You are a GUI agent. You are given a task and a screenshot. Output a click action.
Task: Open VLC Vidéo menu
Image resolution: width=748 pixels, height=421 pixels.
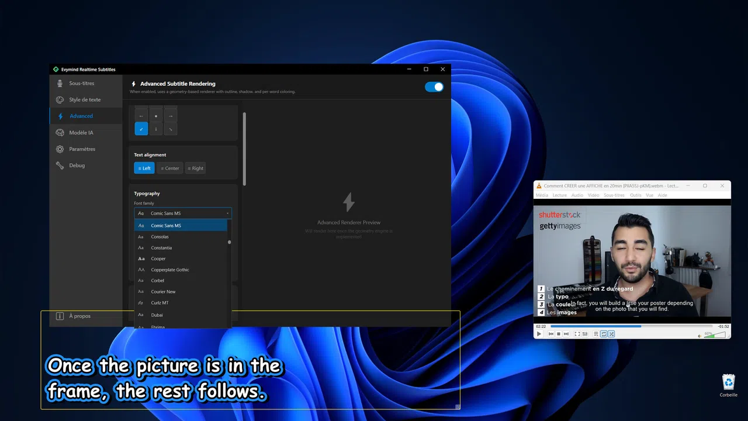pyautogui.click(x=594, y=195)
